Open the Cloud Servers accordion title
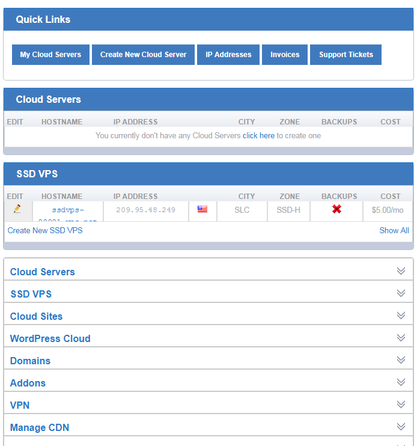Screen dimensions: 417x446 42,272
